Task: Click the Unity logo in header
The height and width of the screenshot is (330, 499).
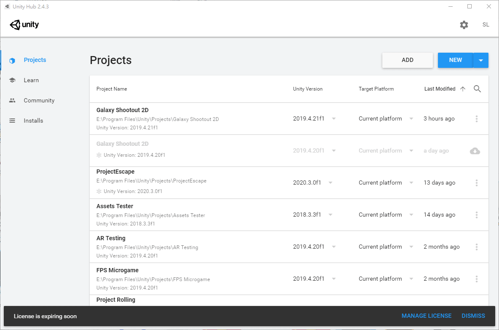Action: tap(24, 24)
